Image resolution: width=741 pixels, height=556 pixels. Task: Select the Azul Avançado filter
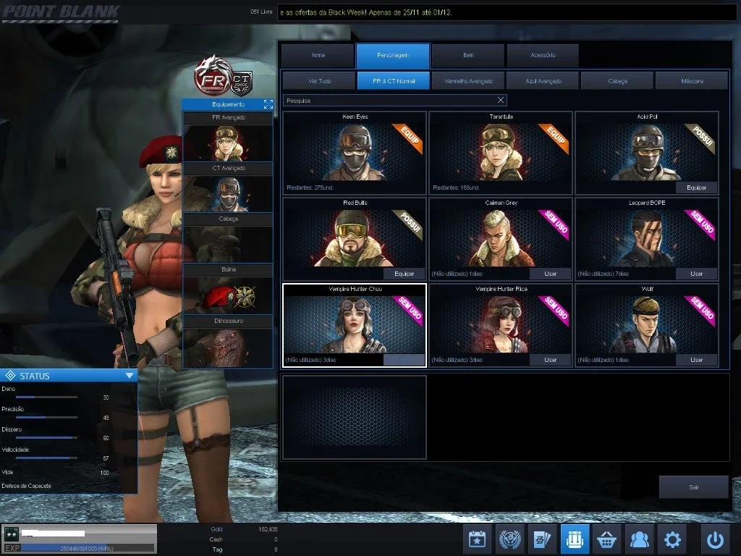543,81
